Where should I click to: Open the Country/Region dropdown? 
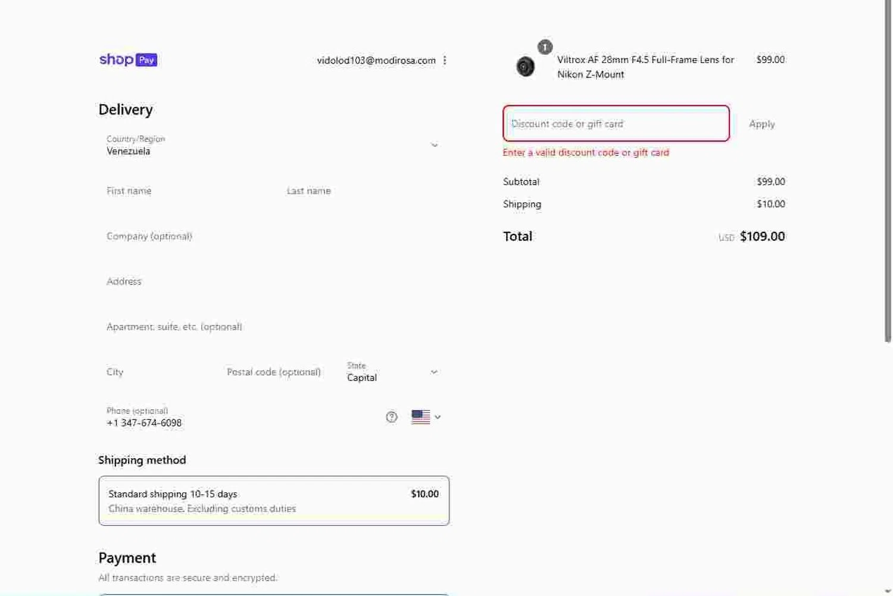point(273,145)
